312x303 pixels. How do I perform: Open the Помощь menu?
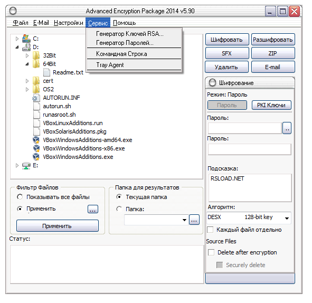tap(125, 23)
